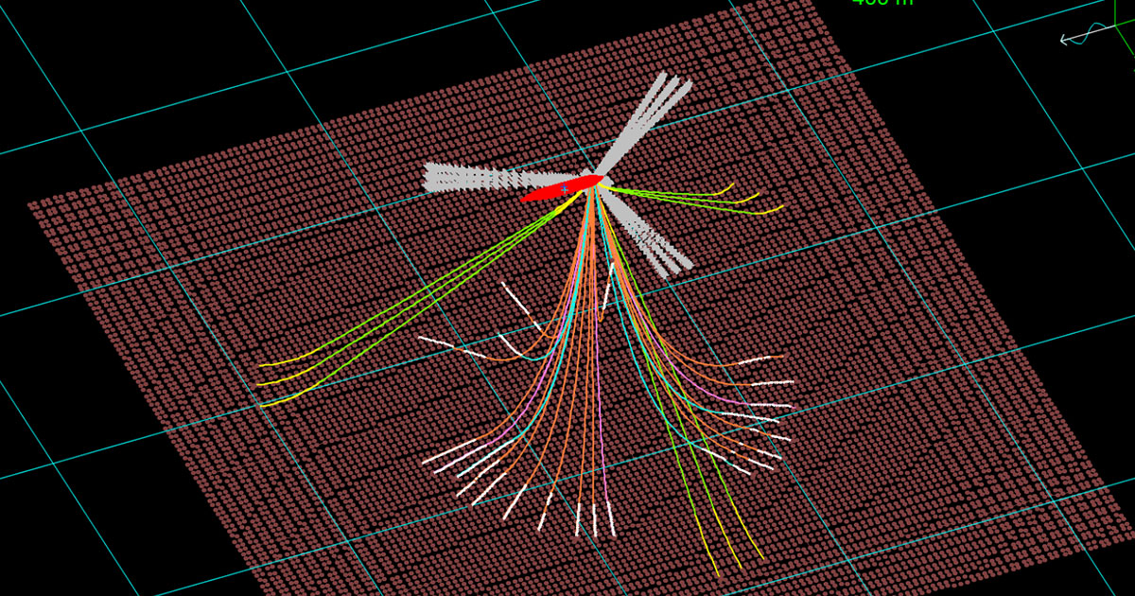Click the blue cross marker on the red pad
The height and width of the screenshot is (596, 1135).
click(x=565, y=189)
